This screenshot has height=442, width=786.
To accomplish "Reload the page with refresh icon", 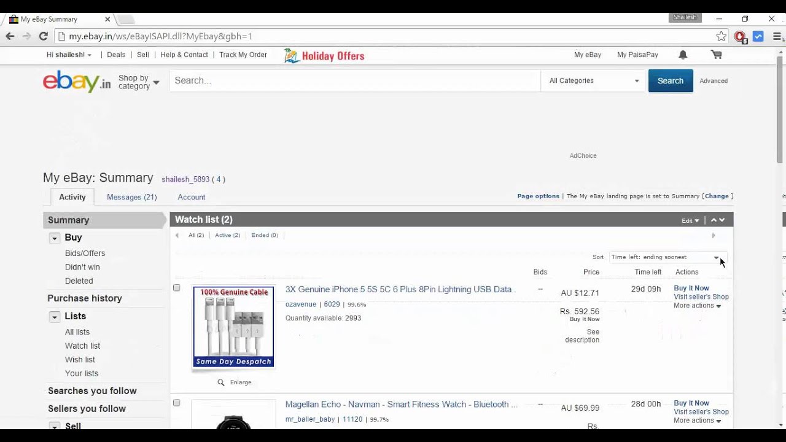I will 43,36.
